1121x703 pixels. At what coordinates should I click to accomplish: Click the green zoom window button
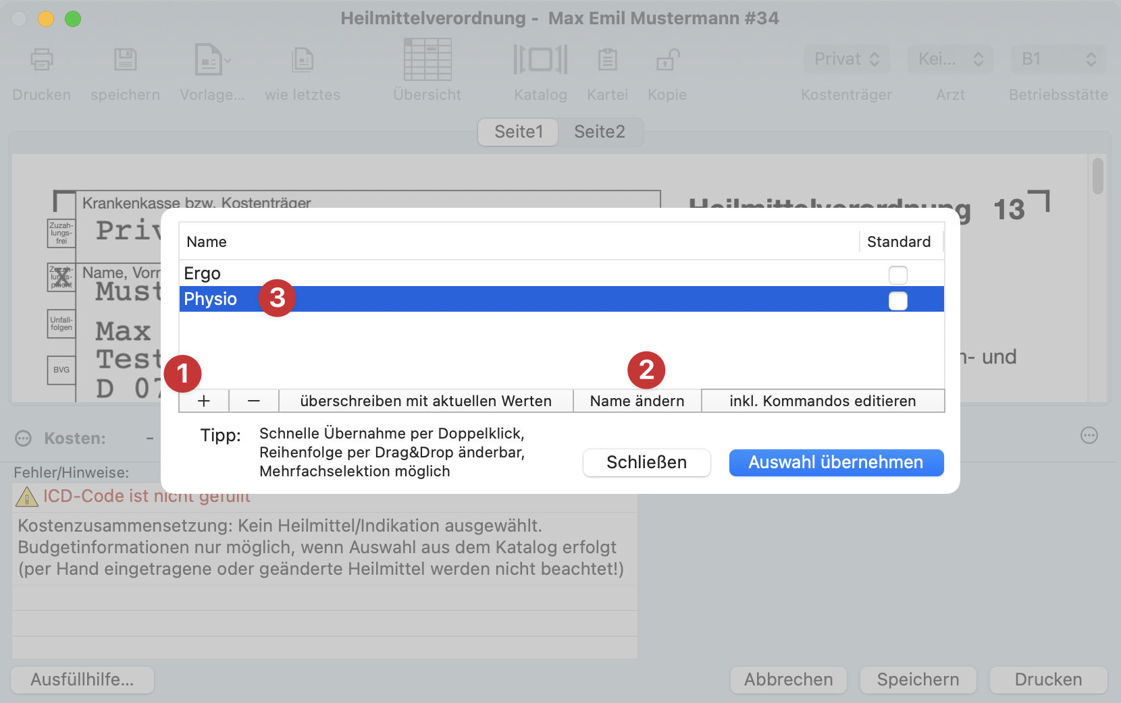73,19
